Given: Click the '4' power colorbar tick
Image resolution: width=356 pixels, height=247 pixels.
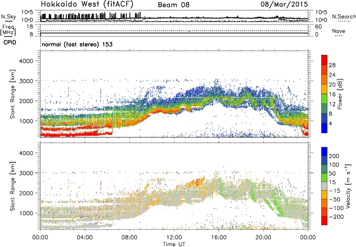Looking at the screenshot, I should coord(331,123).
